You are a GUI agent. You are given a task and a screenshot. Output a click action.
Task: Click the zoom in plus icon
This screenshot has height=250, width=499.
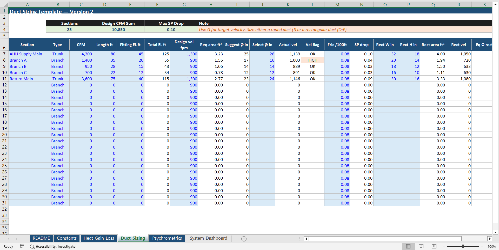pos(482,246)
